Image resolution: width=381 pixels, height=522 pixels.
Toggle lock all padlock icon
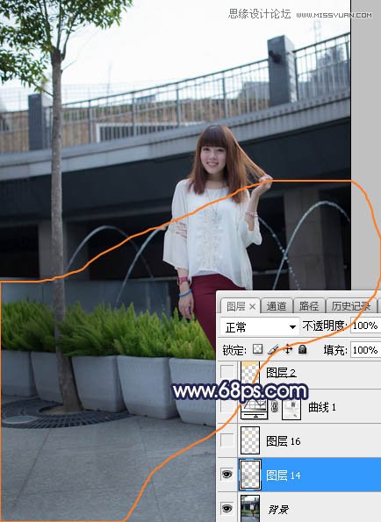[302, 349]
